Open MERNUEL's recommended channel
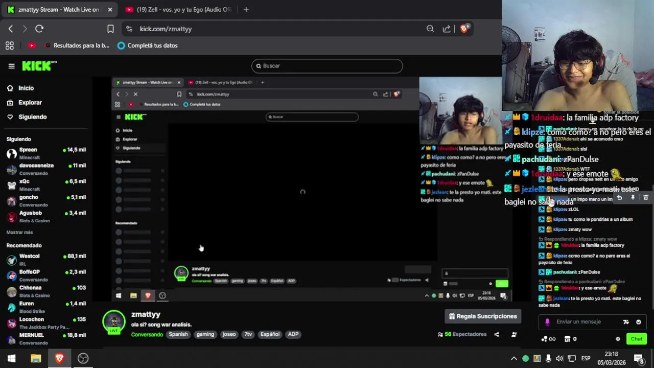Image resolution: width=654 pixels, height=368 pixels. pyautogui.click(x=46, y=339)
